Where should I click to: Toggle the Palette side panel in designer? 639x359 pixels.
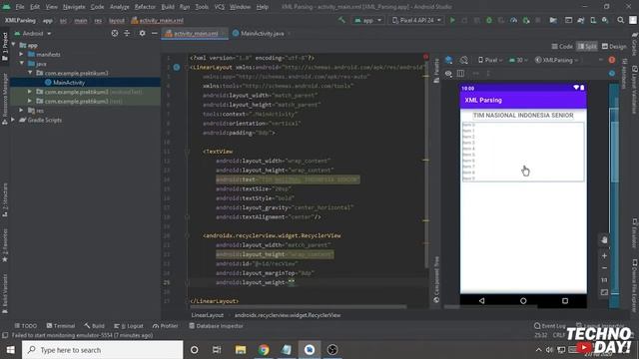(436, 70)
